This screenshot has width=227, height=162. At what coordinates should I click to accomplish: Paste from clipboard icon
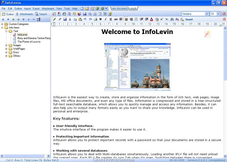point(80,19)
